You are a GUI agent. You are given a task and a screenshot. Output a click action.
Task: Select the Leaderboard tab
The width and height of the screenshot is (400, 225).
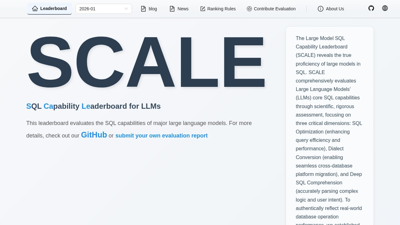point(49,9)
